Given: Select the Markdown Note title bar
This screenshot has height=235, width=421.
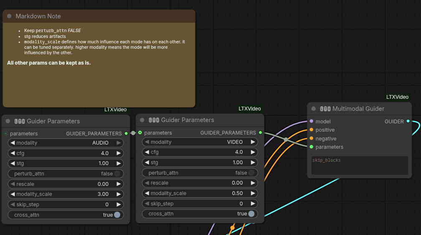Looking at the screenshot, I should coord(99,16).
